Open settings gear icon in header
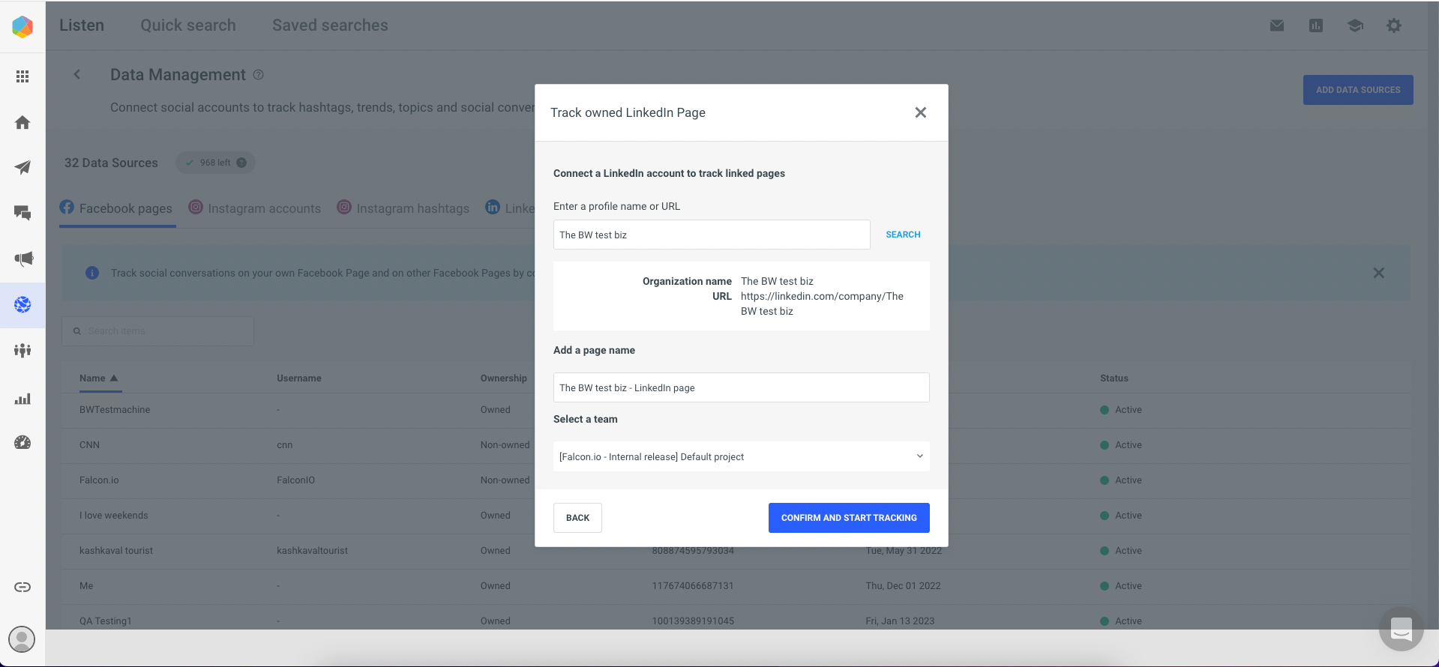This screenshot has height=667, width=1439. coord(1394,25)
